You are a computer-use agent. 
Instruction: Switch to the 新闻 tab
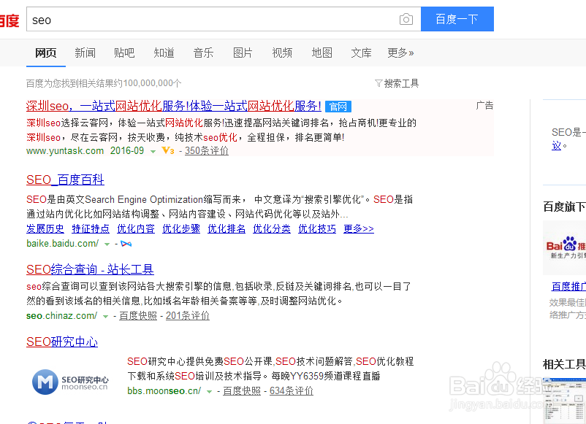(85, 53)
